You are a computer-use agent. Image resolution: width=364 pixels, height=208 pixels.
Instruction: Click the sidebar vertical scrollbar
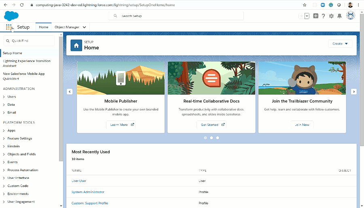(x=61, y=99)
